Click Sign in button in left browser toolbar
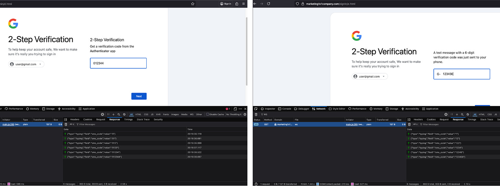The image size is (500, 186). click(x=226, y=4)
